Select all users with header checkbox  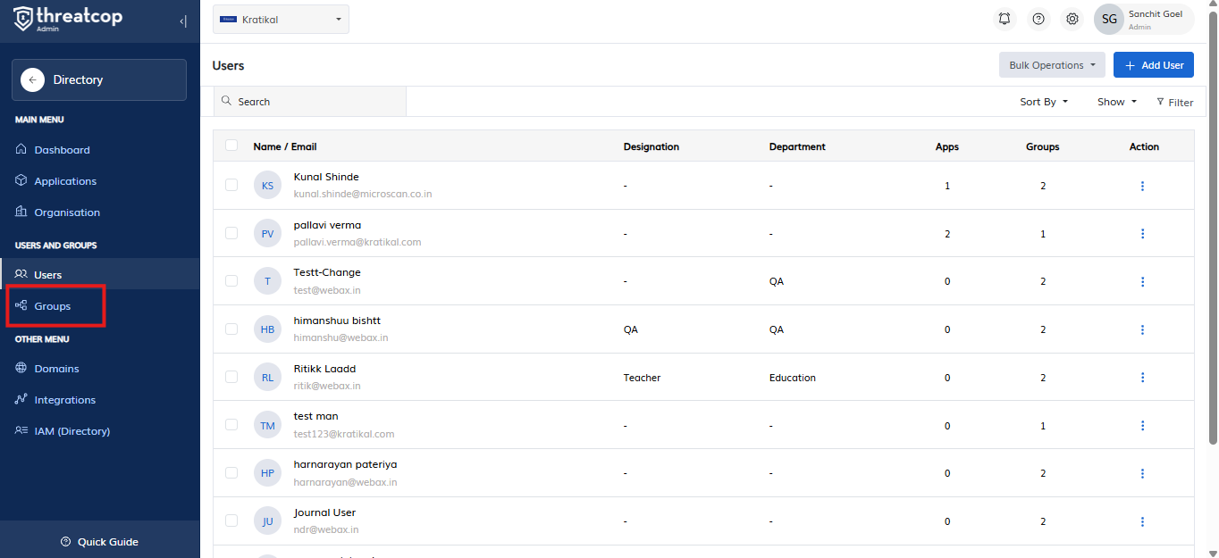tap(232, 146)
